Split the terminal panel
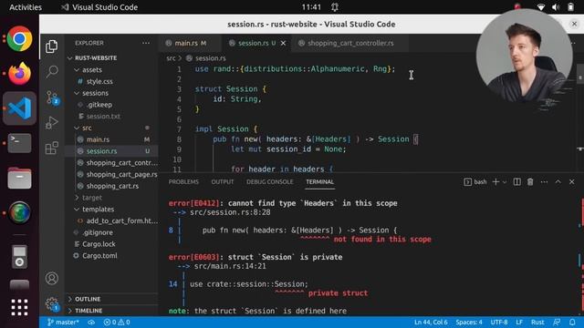The width and height of the screenshot is (584, 328). coord(517,182)
